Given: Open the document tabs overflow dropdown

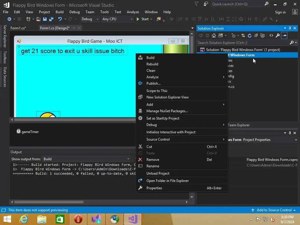Looking at the screenshot, I should (192, 28).
